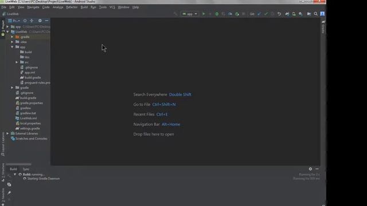Open Build panel settings gear
The width and height of the screenshot is (367, 206).
coord(310,169)
